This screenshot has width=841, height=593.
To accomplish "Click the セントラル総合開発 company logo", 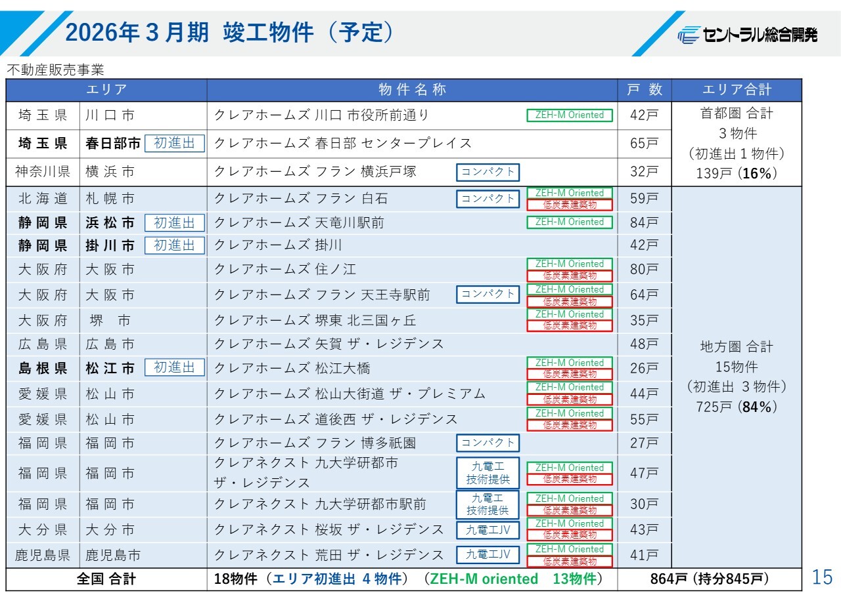I will pos(748,35).
